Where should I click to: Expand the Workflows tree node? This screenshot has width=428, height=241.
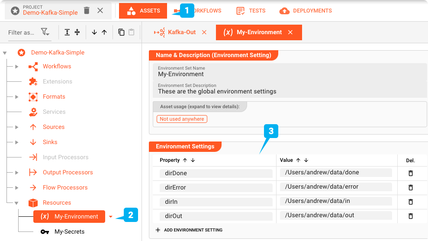click(x=16, y=67)
